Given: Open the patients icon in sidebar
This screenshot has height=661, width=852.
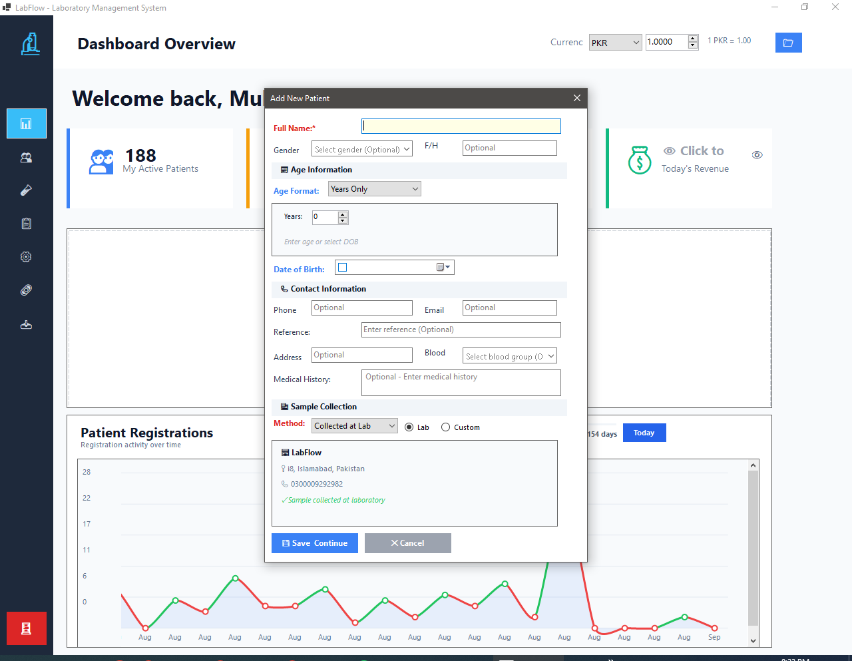Looking at the screenshot, I should (27, 158).
